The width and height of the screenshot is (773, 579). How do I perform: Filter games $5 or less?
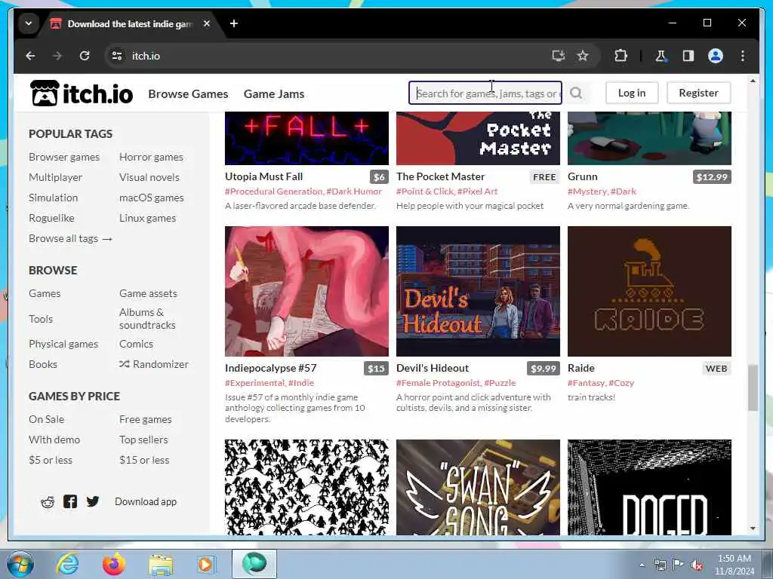tap(51, 460)
